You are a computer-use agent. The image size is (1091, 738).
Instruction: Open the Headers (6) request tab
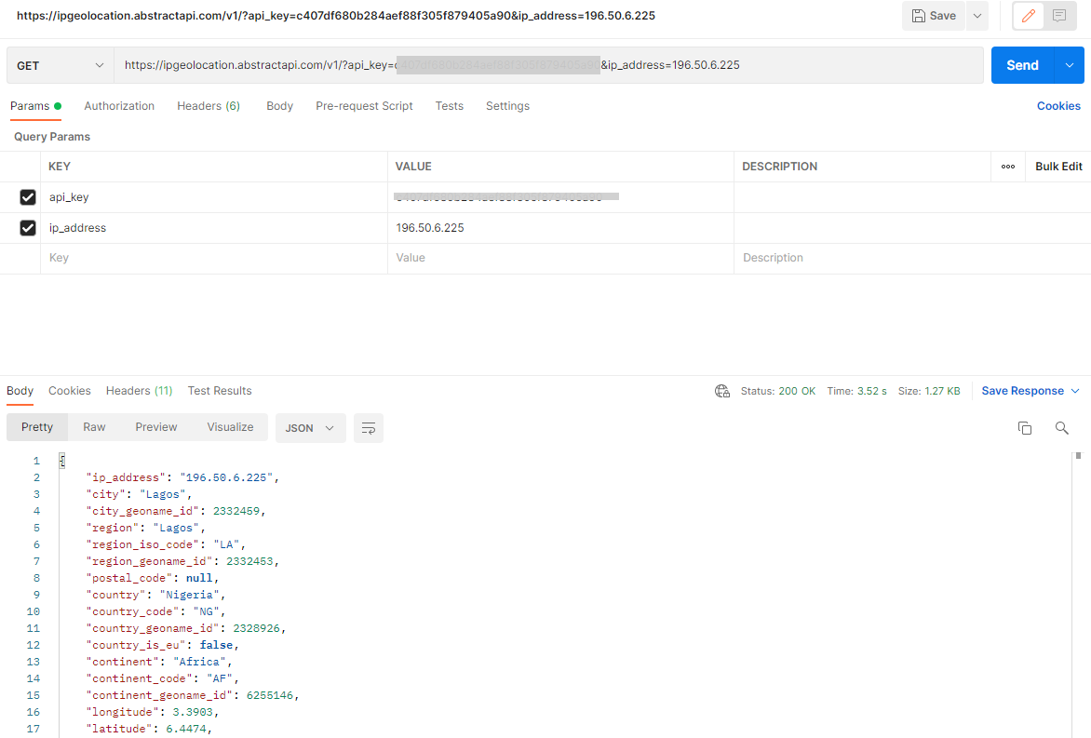208,106
